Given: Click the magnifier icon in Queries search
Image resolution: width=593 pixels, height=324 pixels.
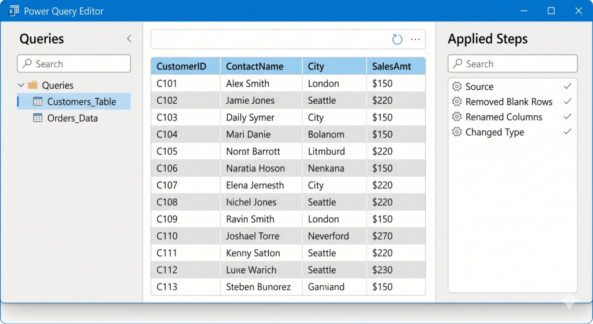Looking at the screenshot, I should 27,64.
